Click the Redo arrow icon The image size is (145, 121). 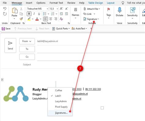coord(5,14)
